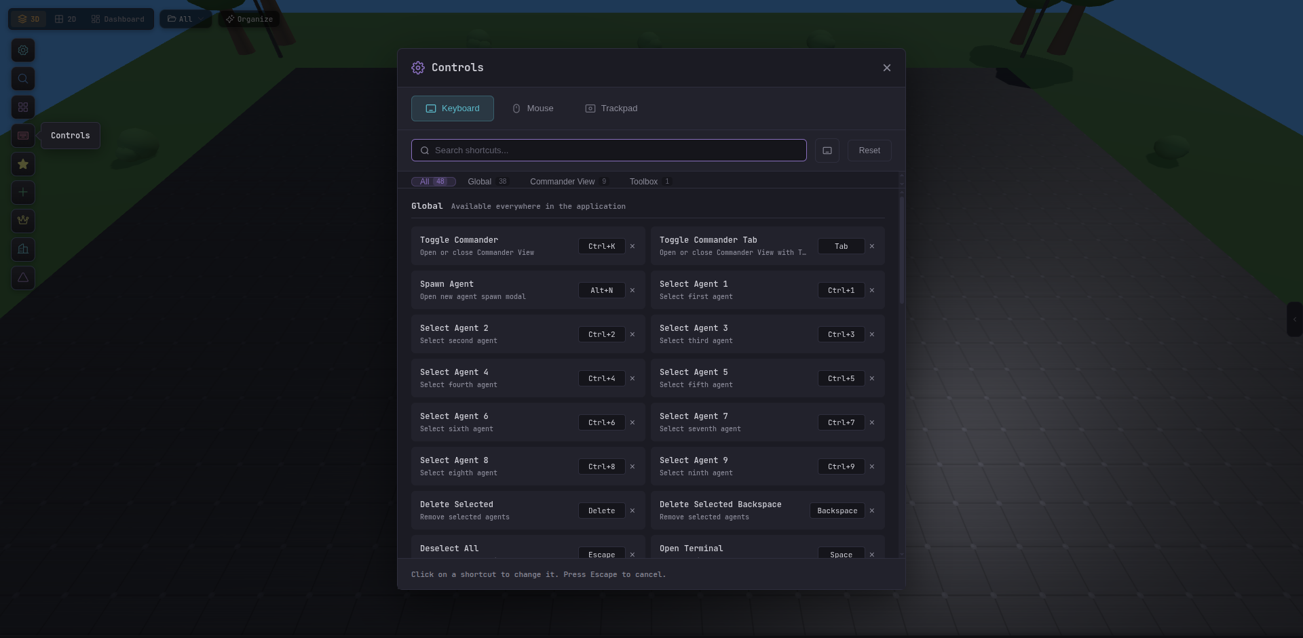The width and height of the screenshot is (1303, 638).
Task: Click the Search shortcuts field
Action: 609,151
